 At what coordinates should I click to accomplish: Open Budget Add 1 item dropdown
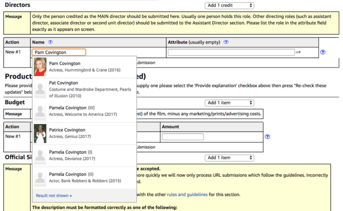pyautogui.click(x=229, y=103)
